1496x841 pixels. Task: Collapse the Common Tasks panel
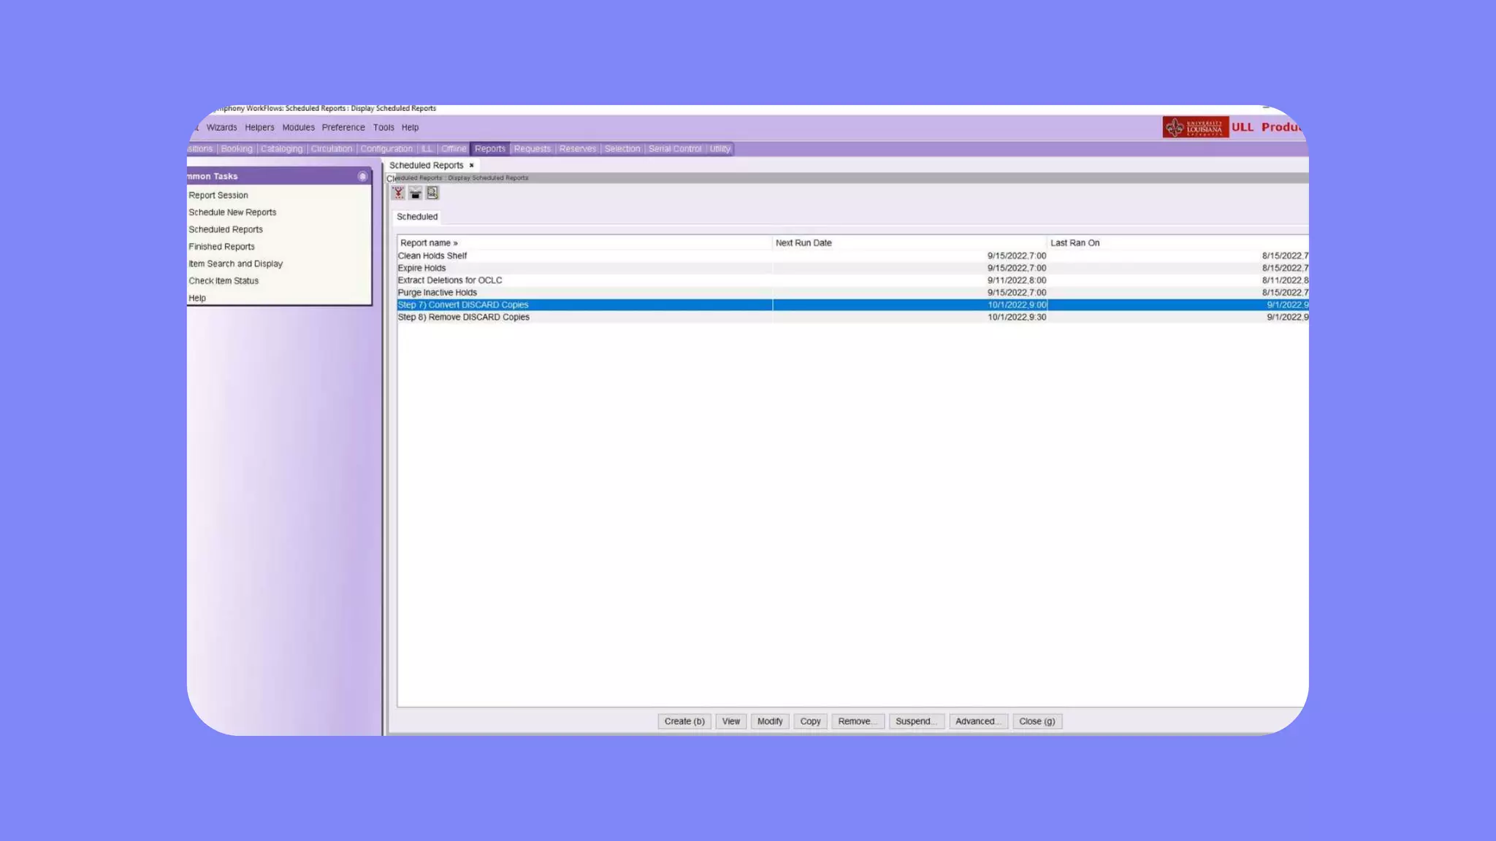[362, 177]
